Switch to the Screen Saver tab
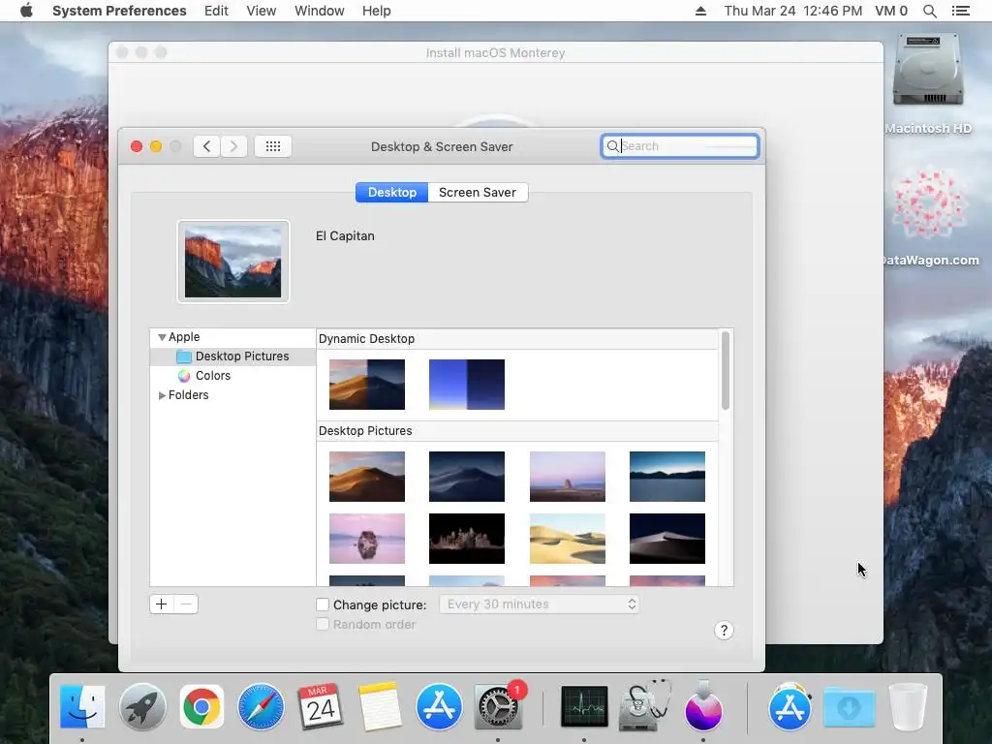 pos(478,193)
